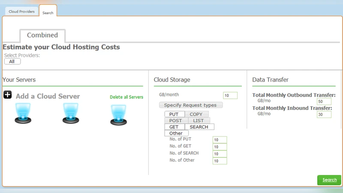Screen dimensions: 343x193
Task: Select the middle cloud server icon
Action: (x=71, y=114)
